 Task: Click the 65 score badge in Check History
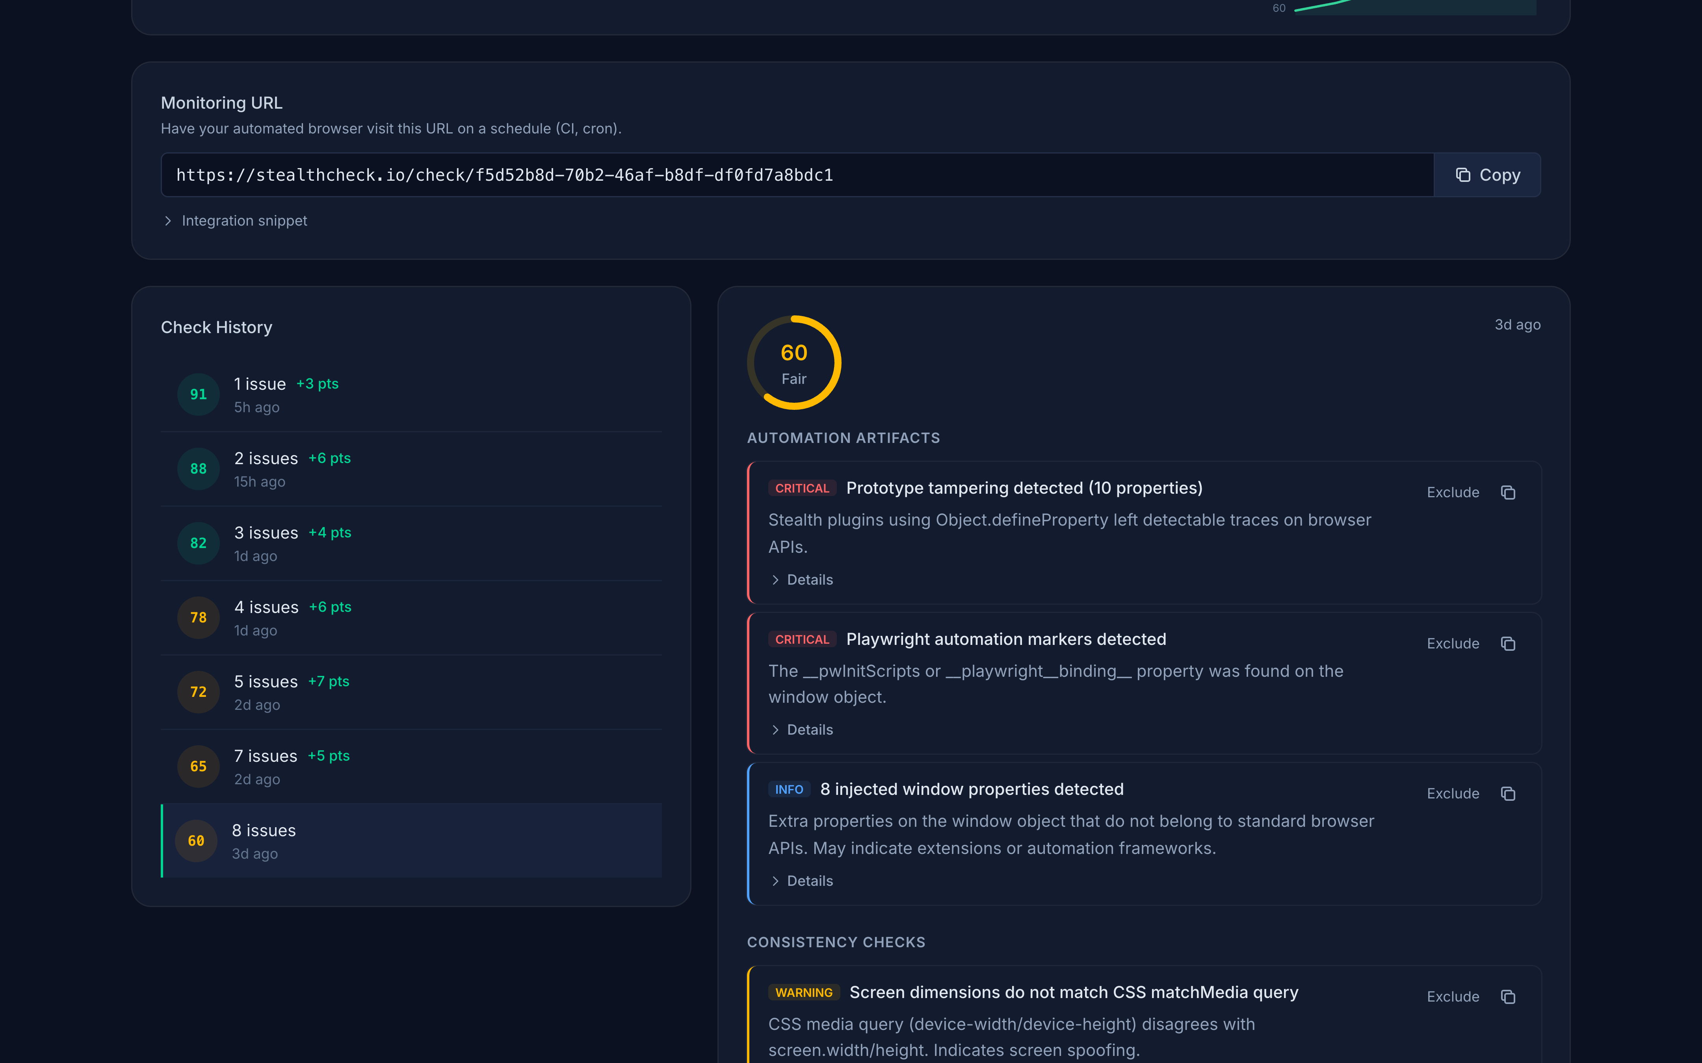[198, 767]
